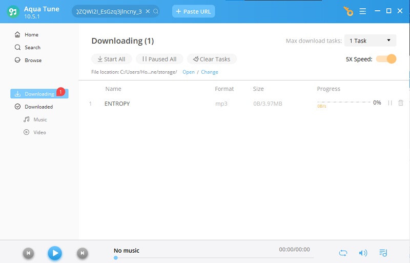Click the ENTROPY download progress bar
The height and width of the screenshot is (263, 410).
coord(344,102)
